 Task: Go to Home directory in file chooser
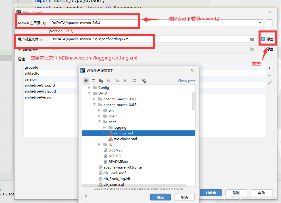86,81
